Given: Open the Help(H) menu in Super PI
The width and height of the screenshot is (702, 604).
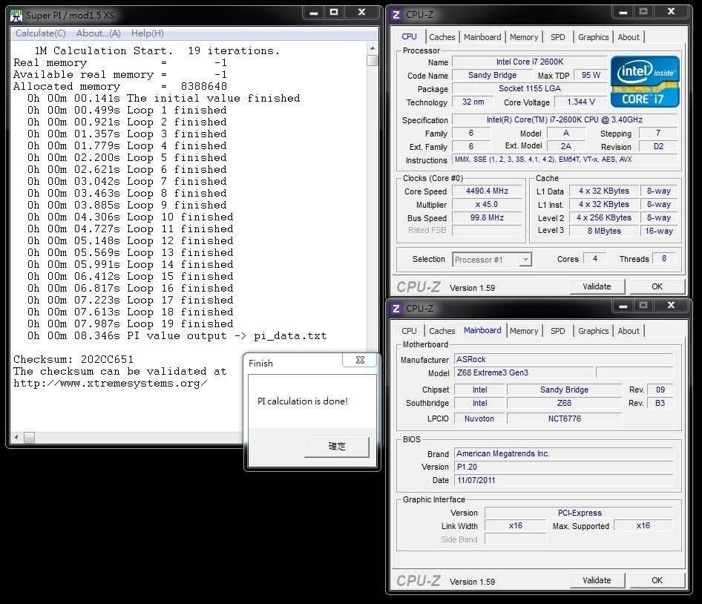Looking at the screenshot, I should coord(147,33).
